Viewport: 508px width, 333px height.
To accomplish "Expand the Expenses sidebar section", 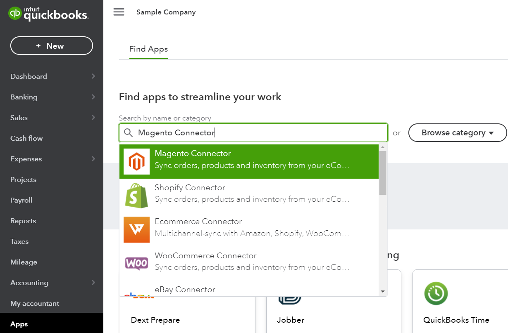I will [26, 158].
